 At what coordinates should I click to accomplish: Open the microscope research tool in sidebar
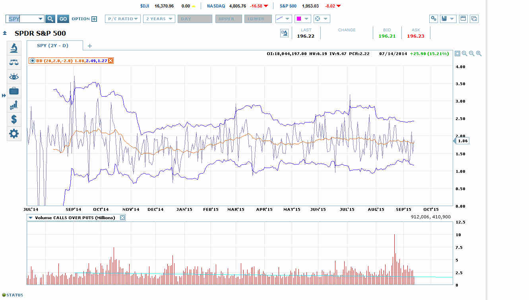pyautogui.click(x=14, y=48)
